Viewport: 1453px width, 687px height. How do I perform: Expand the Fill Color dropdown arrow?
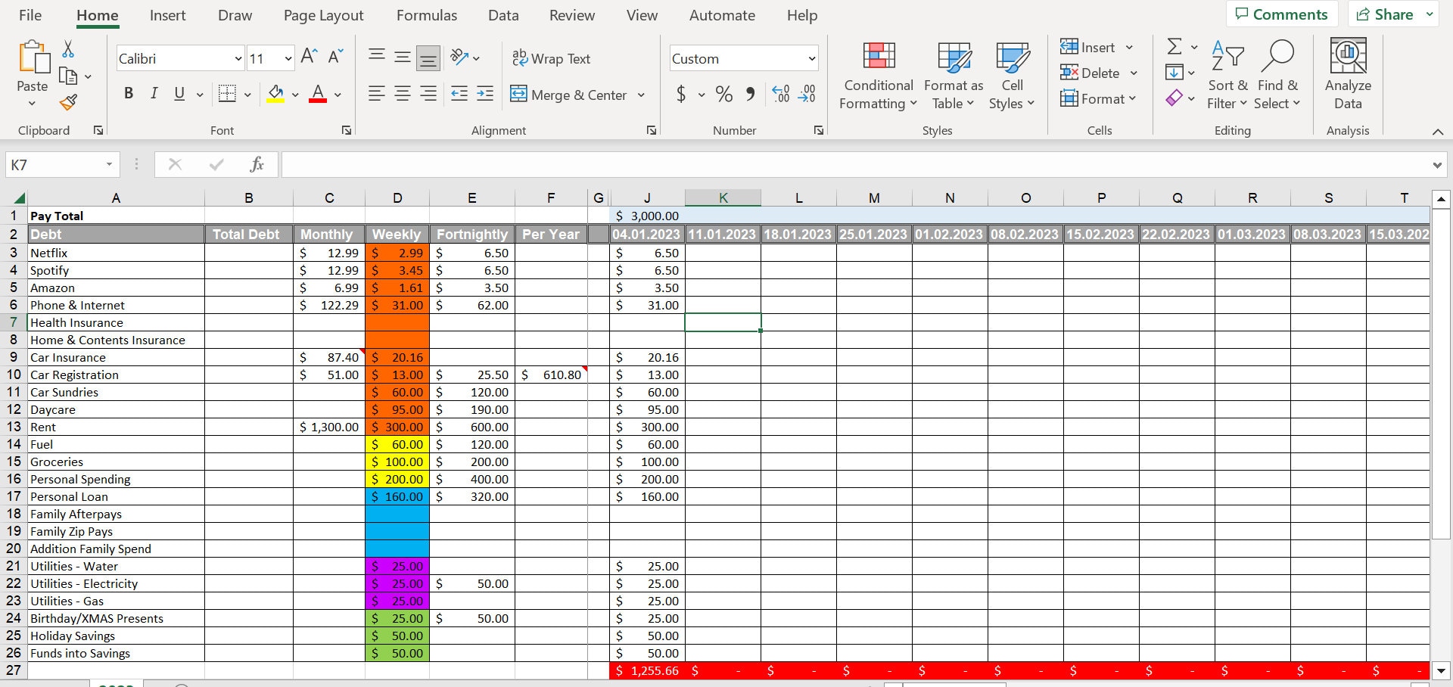pos(295,94)
